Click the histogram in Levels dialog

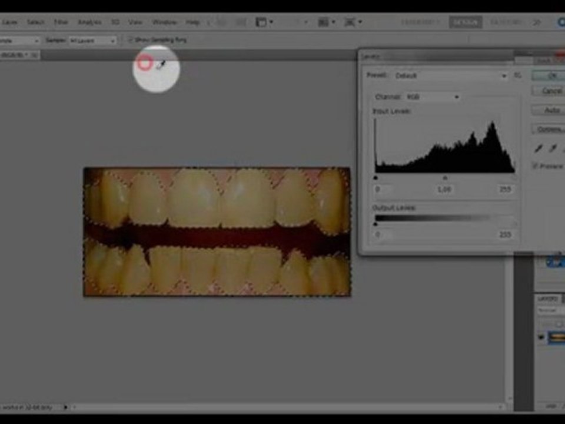click(445, 145)
